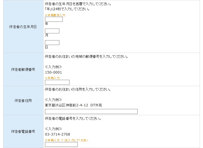Click the birth year (年) input field
This screenshot has width=203, height=148.
(54, 19)
